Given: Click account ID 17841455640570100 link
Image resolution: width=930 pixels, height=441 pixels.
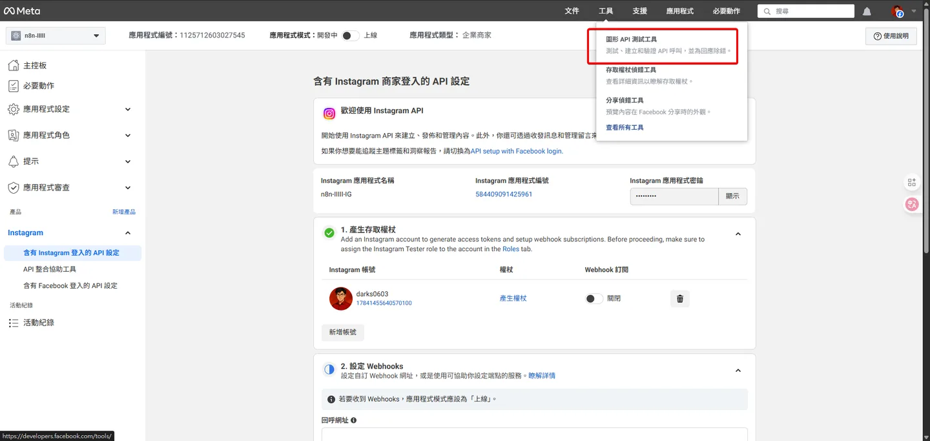Looking at the screenshot, I should pos(384,303).
